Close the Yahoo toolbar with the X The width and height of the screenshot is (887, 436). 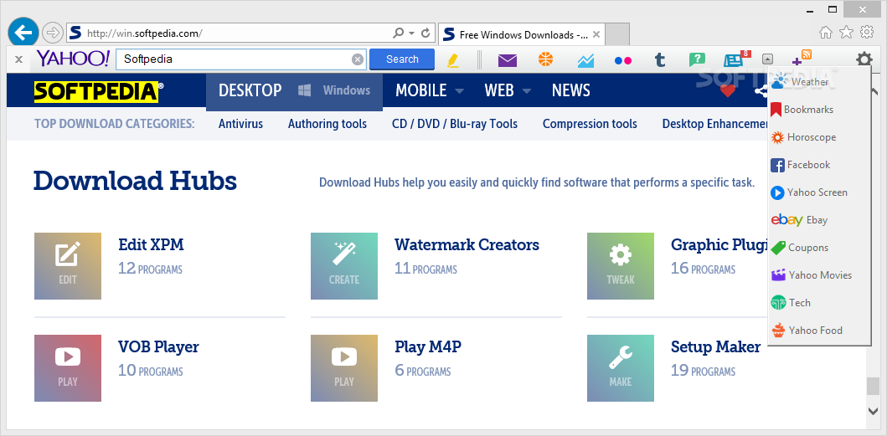18,59
